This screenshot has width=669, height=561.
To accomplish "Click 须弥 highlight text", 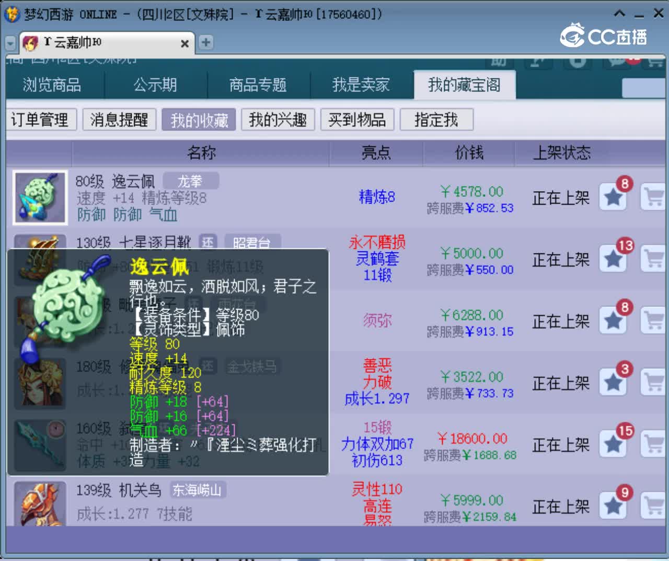I will 377,320.
